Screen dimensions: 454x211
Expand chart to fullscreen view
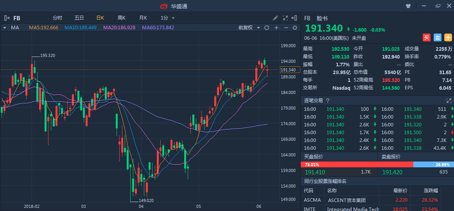click(285, 18)
